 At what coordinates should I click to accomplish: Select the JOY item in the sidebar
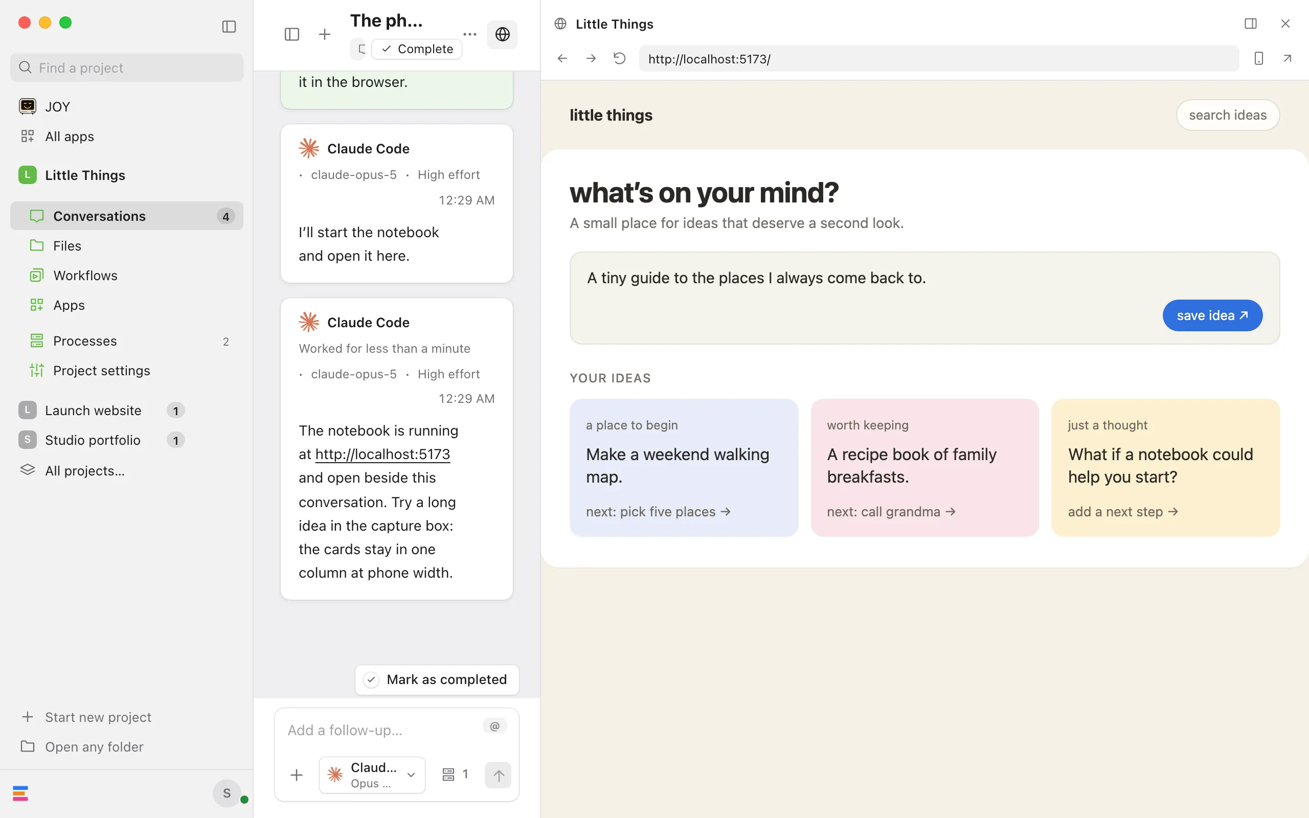127,106
